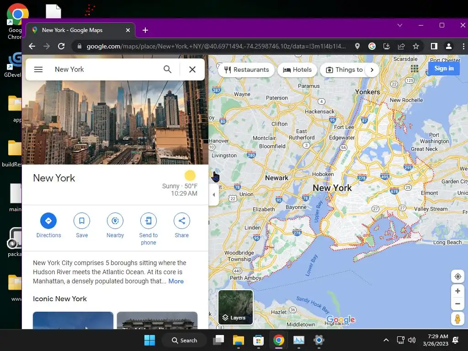Open the Chrome profile menu
The width and height of the screenshot is (468, 351).
[x=449, y=46]
